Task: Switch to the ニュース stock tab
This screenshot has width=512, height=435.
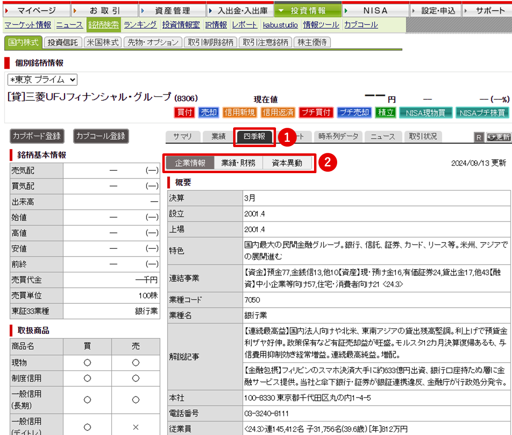Action: click(383, 136)
